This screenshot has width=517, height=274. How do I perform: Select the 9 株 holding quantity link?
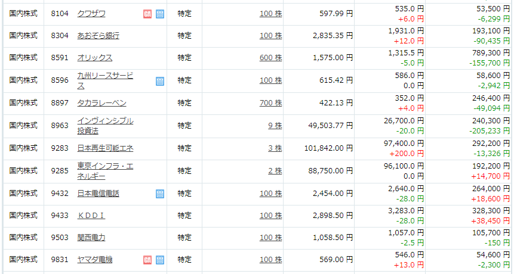[275, 126]
